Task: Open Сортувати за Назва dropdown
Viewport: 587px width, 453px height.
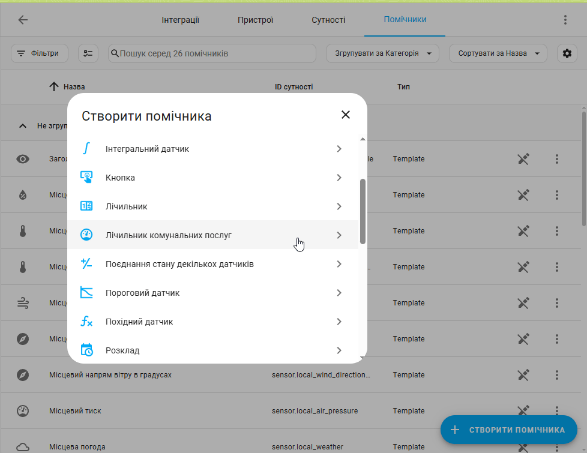Action: pos(498,53)
